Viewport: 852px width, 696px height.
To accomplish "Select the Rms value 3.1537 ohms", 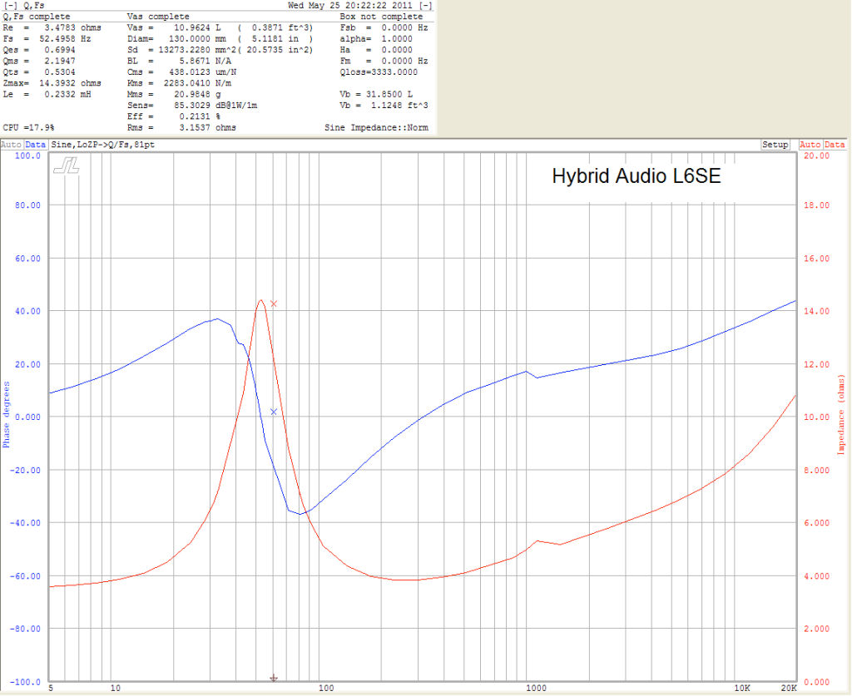I will [x=207, y=127].
